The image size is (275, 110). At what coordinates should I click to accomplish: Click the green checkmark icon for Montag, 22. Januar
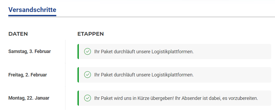coord(87,98)
